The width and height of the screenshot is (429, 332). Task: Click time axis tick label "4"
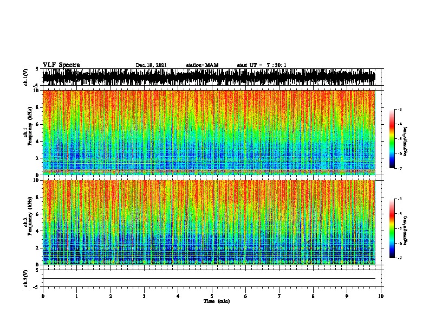click(x=178, y=296)
